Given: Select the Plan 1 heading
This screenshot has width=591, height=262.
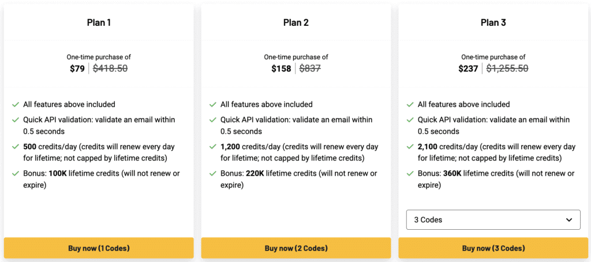Looking at the screenshot, I should pos(99,23).
